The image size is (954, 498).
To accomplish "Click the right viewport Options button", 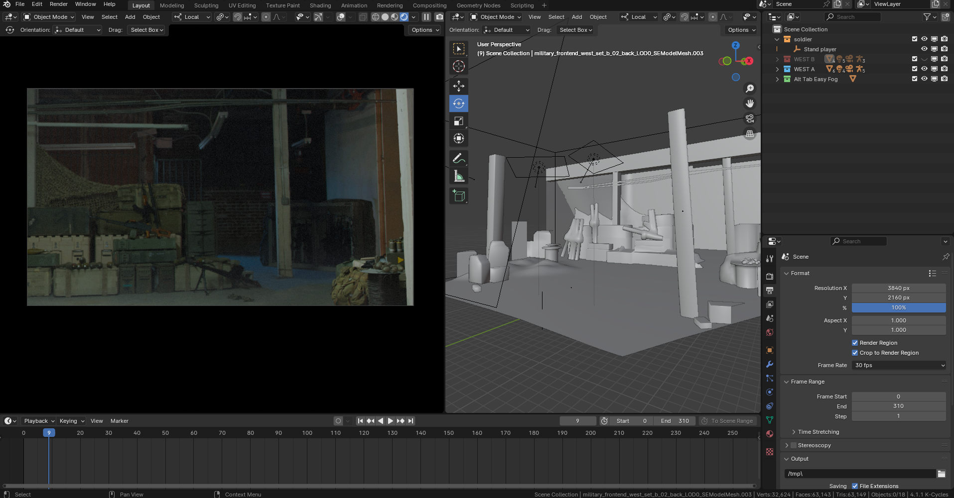I will (x=741, y=30).
